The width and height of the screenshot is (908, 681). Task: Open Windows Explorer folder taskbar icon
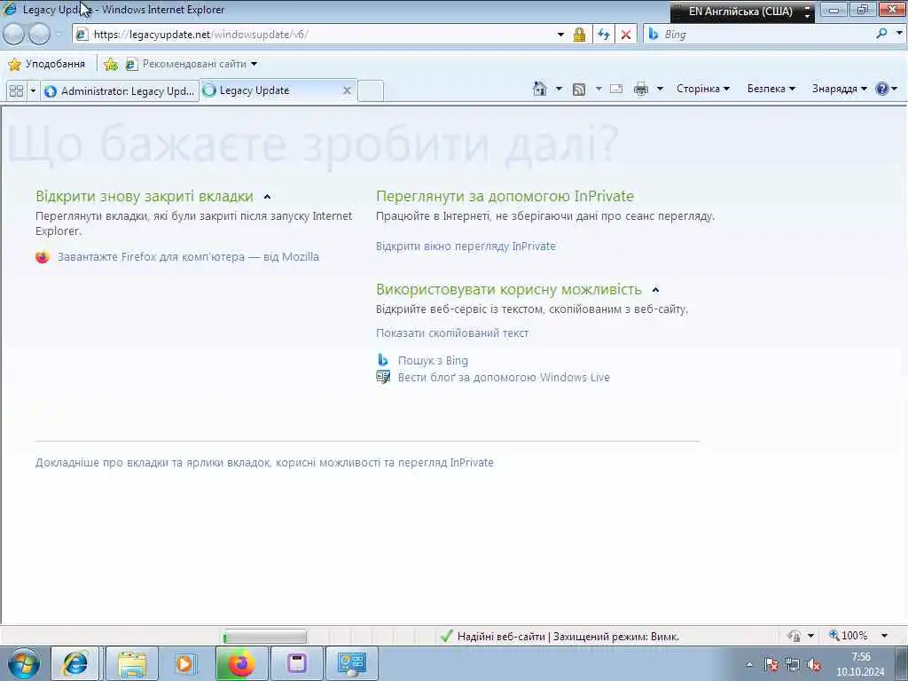pos(132,663)
